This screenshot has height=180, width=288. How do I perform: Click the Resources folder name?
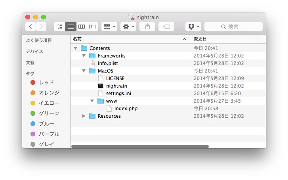[109, 116]
